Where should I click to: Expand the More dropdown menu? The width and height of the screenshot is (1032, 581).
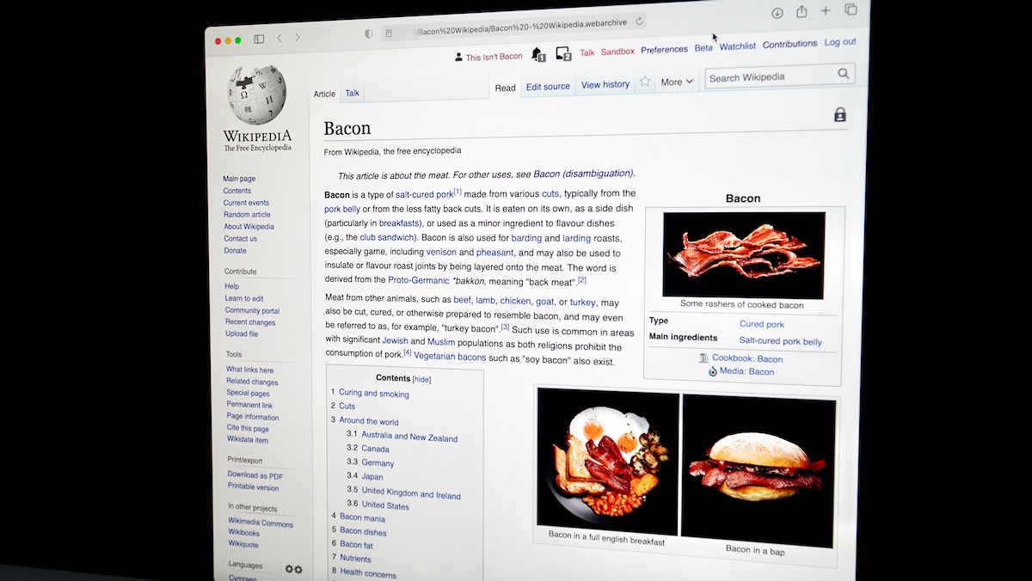tap(677, 82)
